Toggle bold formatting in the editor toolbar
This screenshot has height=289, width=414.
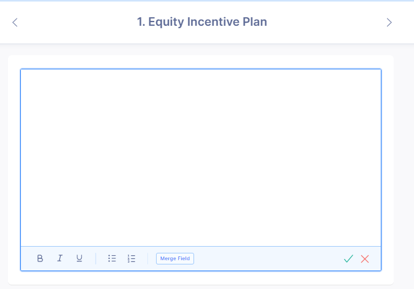point(40,258)
